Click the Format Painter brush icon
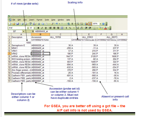 tap(52, 24)
